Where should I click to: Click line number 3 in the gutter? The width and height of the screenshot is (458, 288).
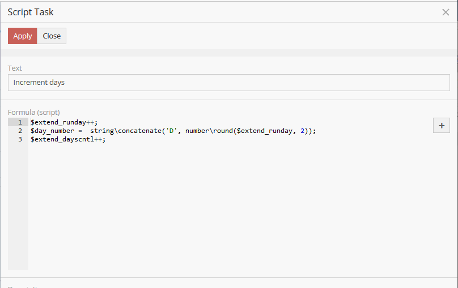click(20, 139)
